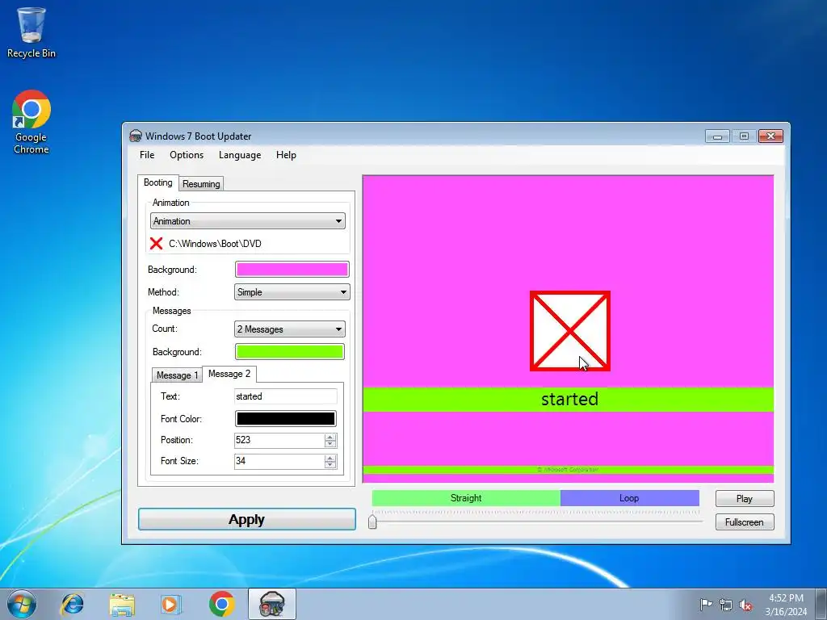Image resolution: width=827 pixels, height=620 pixels.
Task: Launch Internet Explorer from taskbar
Action: [72, 604]
